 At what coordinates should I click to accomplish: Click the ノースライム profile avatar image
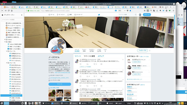pyautogui.click(x=57, y=46)
